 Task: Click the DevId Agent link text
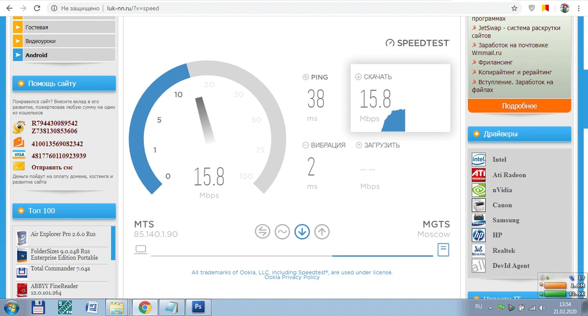coord(511,266)
